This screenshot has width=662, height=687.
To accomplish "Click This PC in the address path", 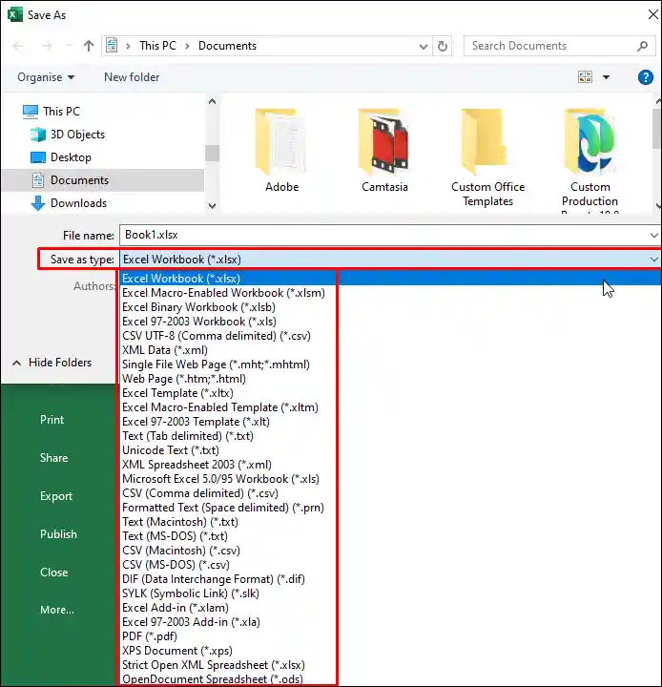I will click(x=157, y=46).
